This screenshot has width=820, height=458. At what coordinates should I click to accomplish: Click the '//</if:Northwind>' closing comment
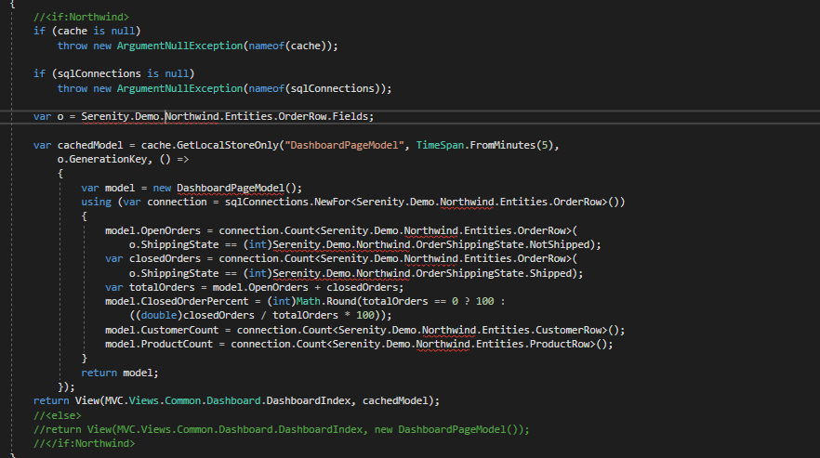(x=85, y=443)
